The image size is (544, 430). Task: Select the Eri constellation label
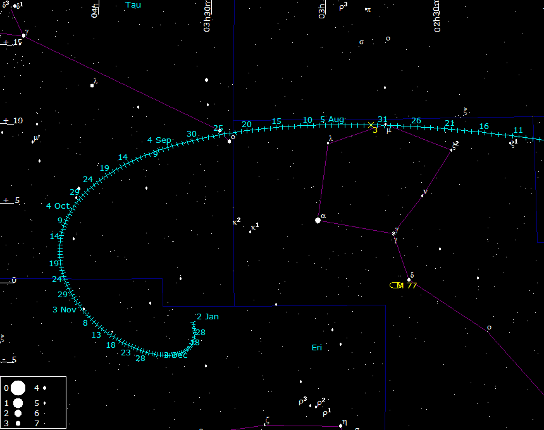click(317, 347)
